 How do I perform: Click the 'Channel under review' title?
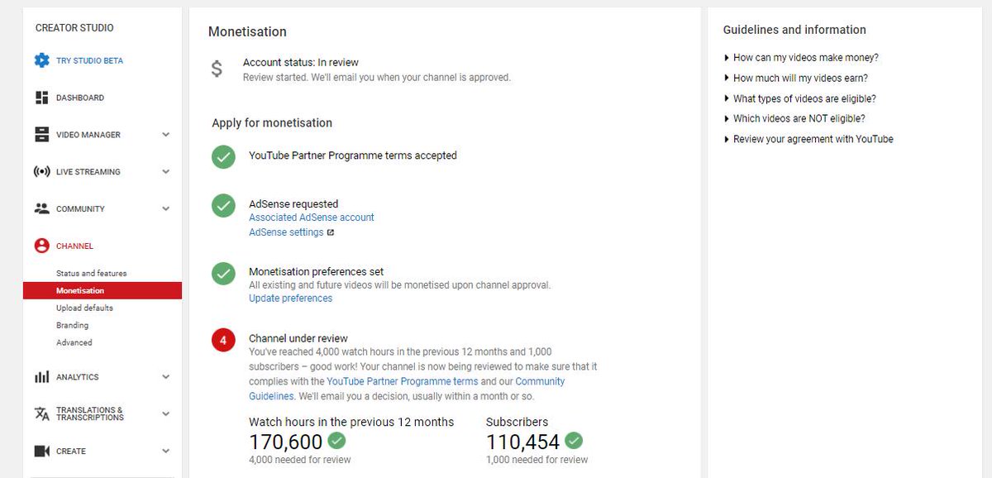(x=298, y=338)
